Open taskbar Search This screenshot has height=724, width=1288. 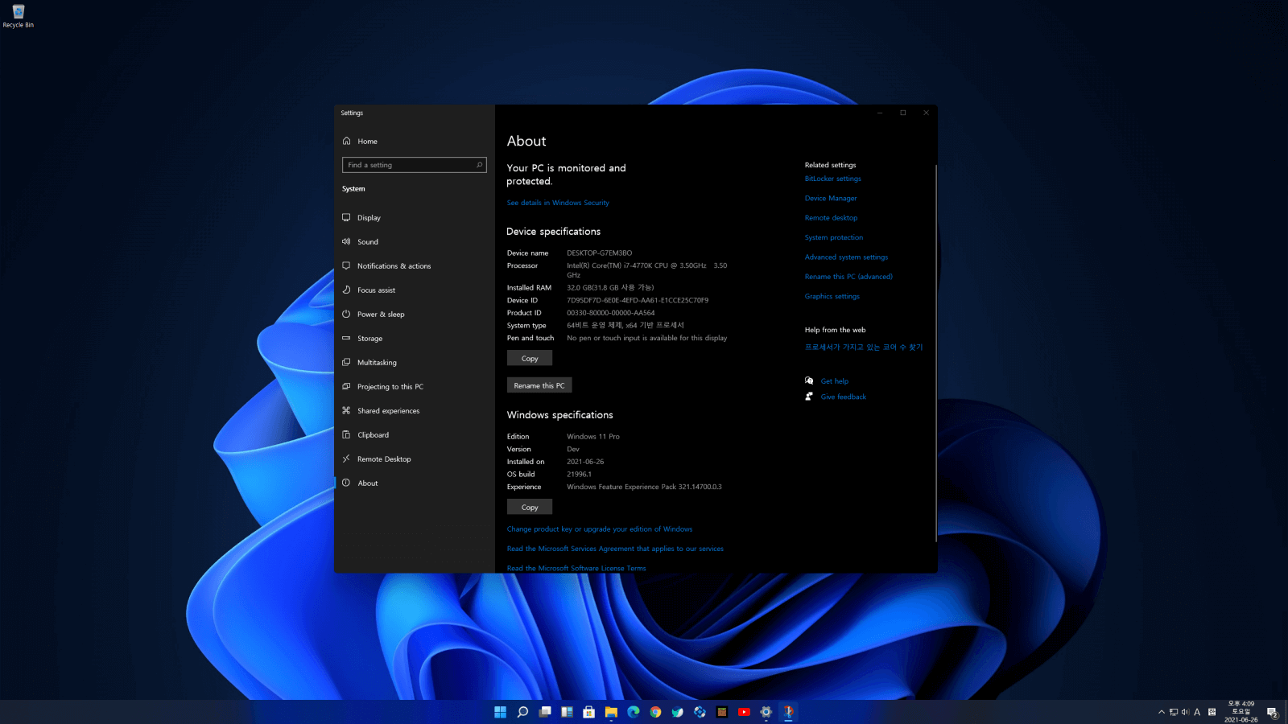click(522, 712)
